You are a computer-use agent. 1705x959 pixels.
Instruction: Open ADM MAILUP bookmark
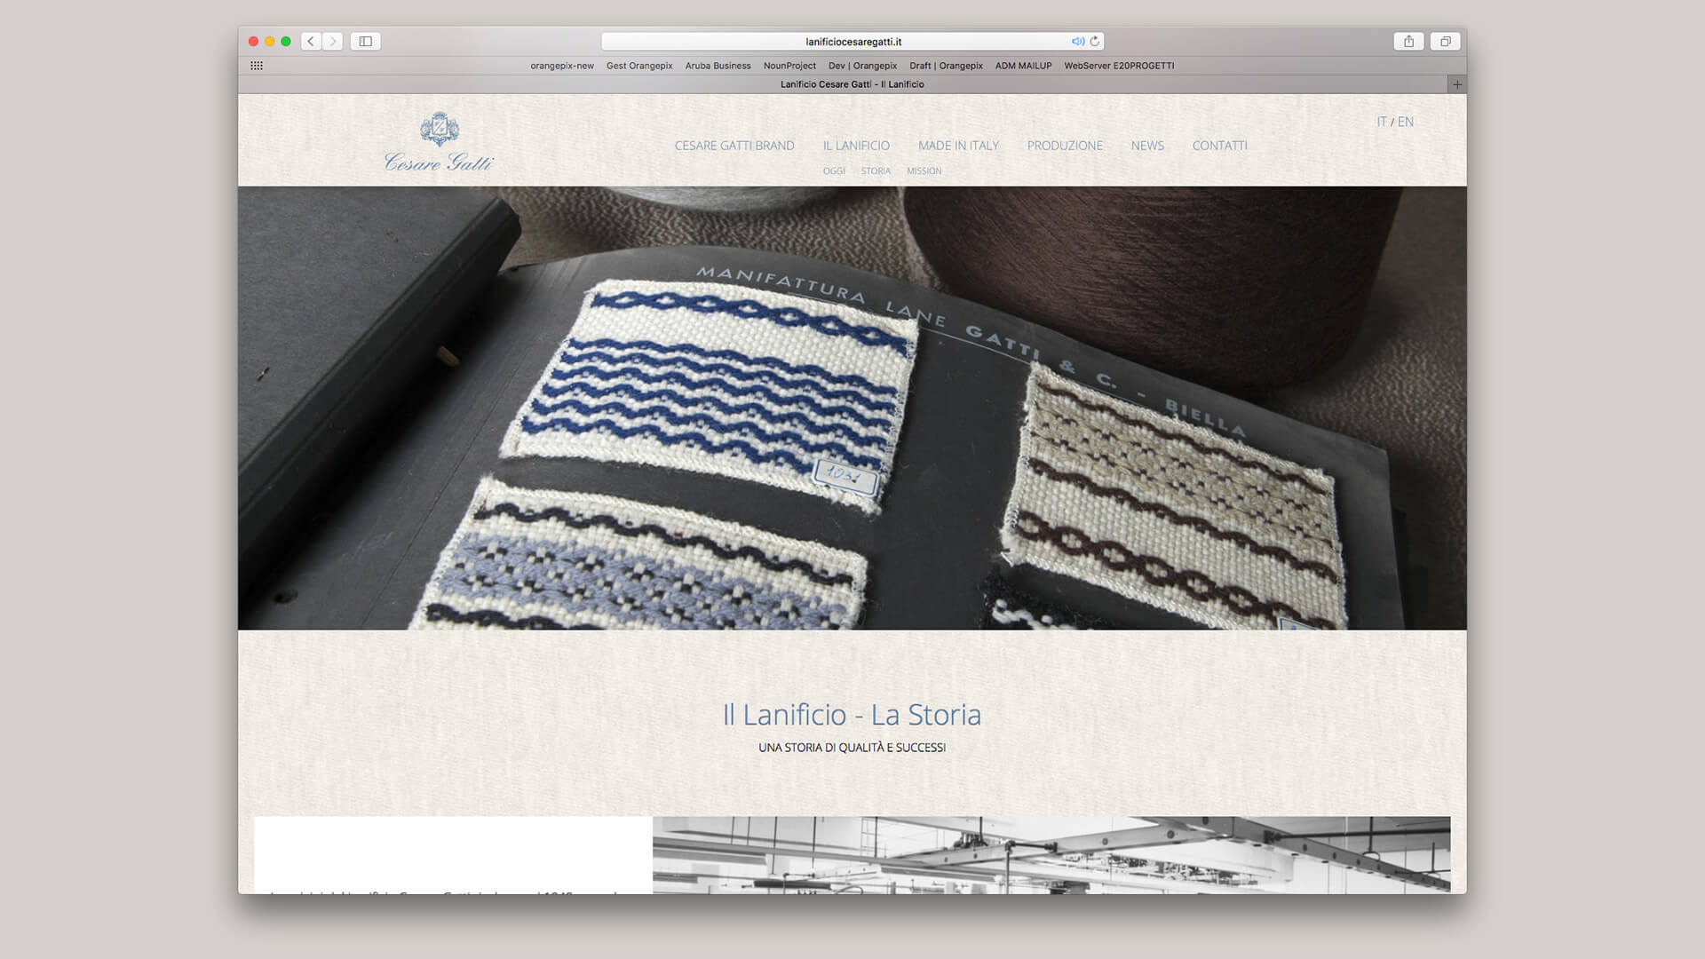coord(1023,66)
